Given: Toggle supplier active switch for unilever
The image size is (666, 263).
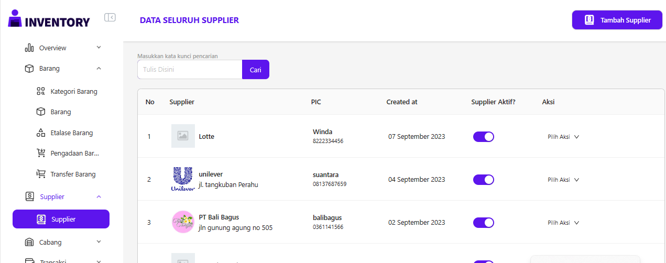Looking at the screenshot, I should 483,180.
